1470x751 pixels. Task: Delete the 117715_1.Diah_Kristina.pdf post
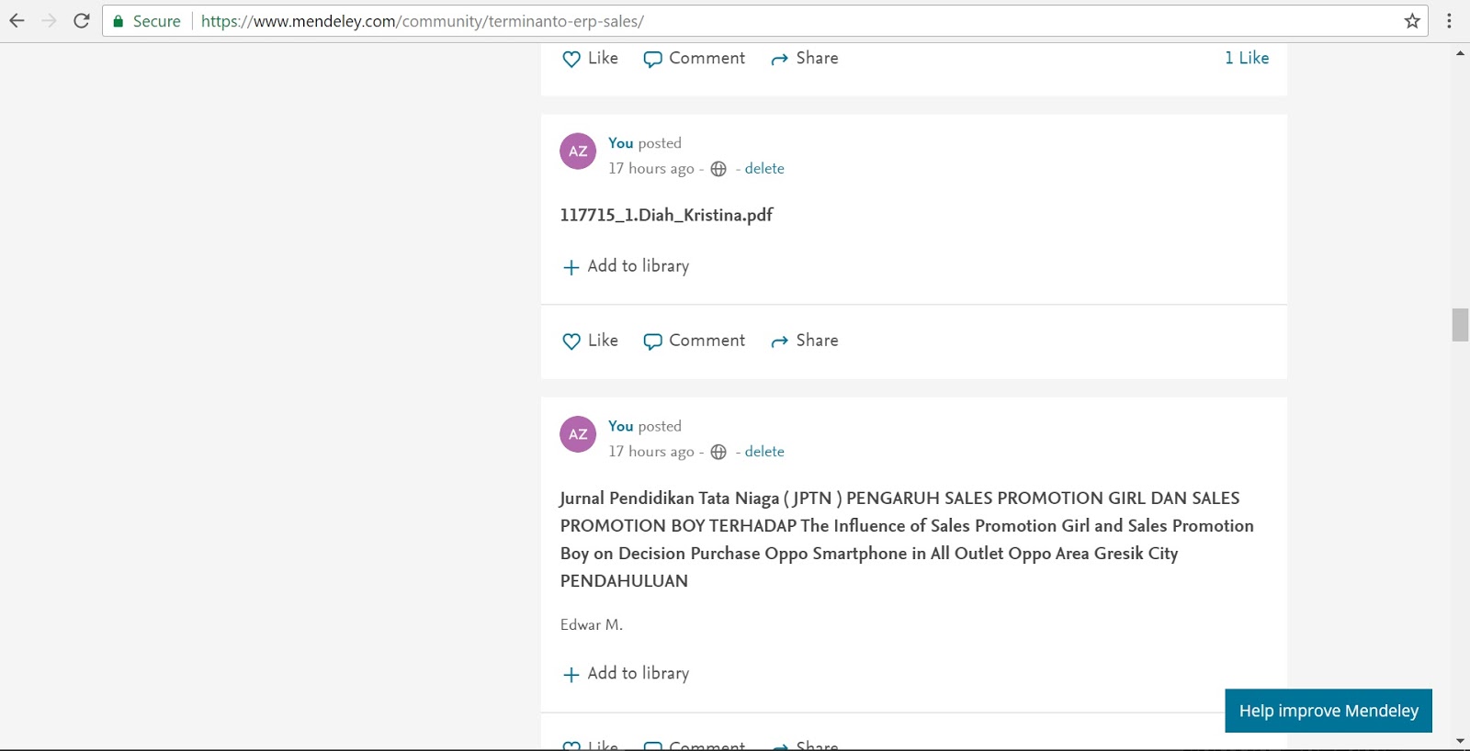click(x=764, y=169)
